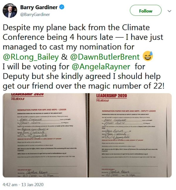
Task: Click the Rebecca Long-Bailey handwritten name
Action: [33, 129]
